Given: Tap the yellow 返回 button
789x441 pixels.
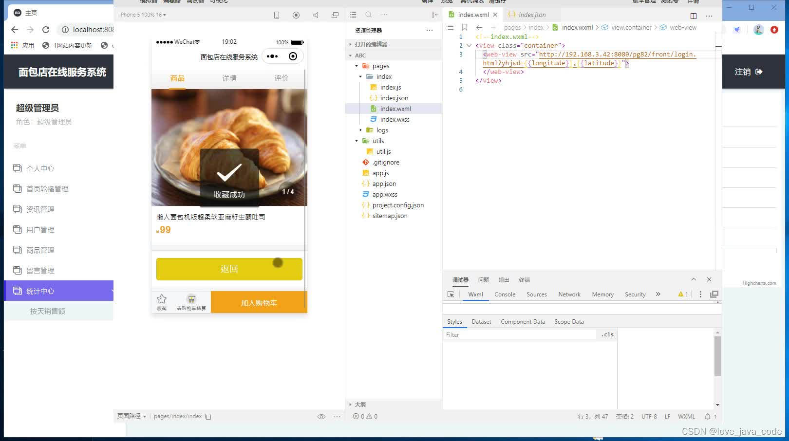Looking at the screenshot, I should 229,269.
